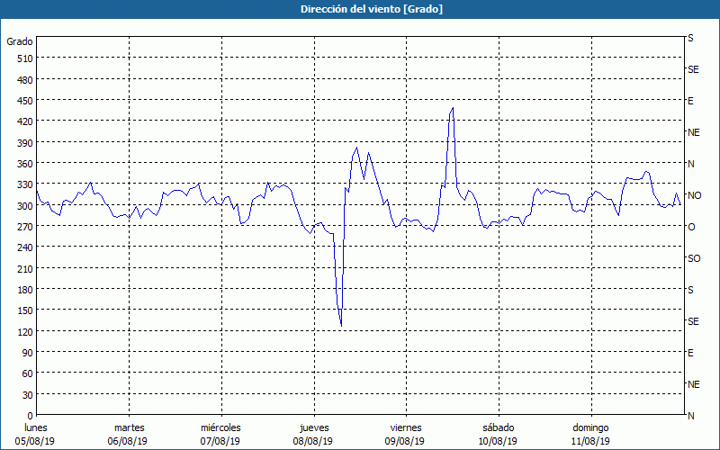The image size is (720, 450).
Task: Click the 'SE' compass label beside 120 gridline
Action: coord(693,321)
